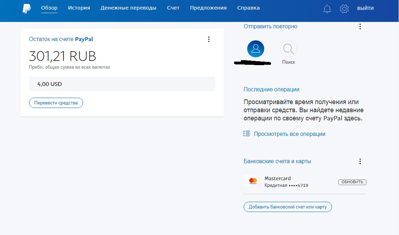
Task: Click Добавить банковский счет или карту
Action: point(288,207)
